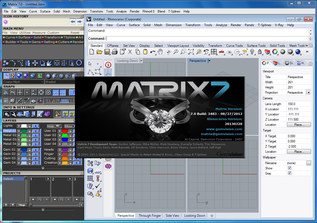Viewport: 317px width, 223px height.
Task: Toggle the blue visibility button for Lights layer
Action: click(x=36, y=126)
